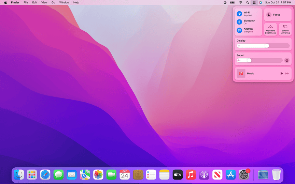Set the Sound volume slider
Viewport: 295px width, 184px height.
[x=259, y=60]
